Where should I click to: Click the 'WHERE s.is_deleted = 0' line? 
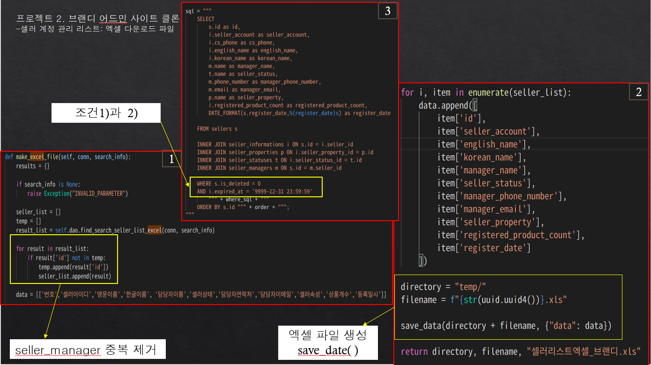pyautogui.click(x=229, y=184)
